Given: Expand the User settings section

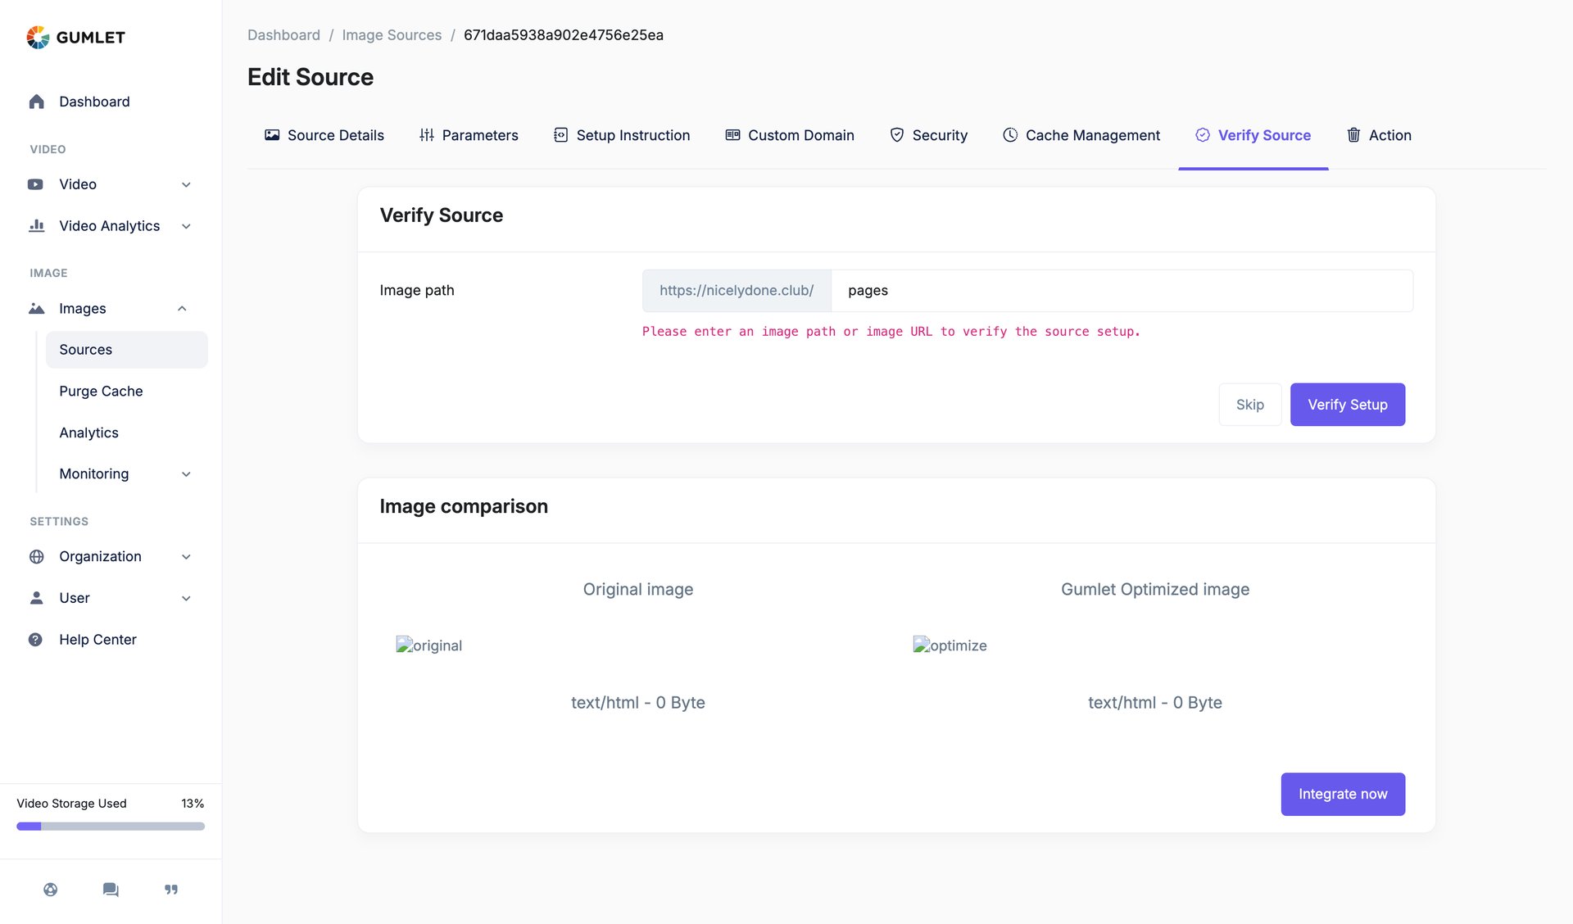Looking at the screenshot, I should (x=187, y=598).
